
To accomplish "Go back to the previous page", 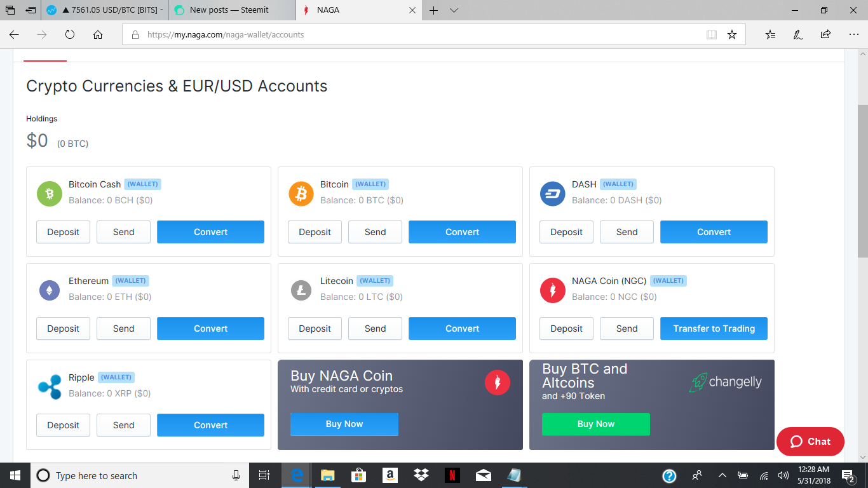I will 14,35.
